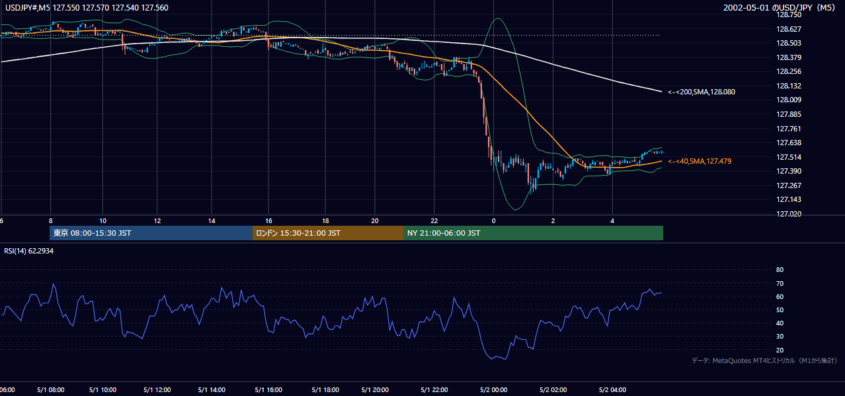Click price scale value 127.143
The height and width of the screenshot is (396, 845).
pyautogui.click(x=789, y=199)
